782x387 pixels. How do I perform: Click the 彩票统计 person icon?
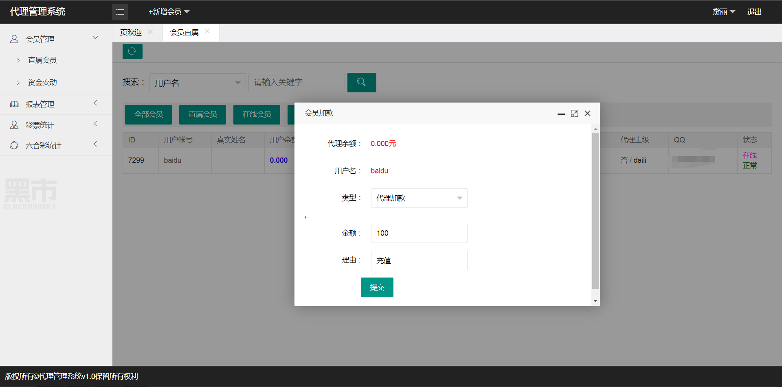click(x=14, y=125)
